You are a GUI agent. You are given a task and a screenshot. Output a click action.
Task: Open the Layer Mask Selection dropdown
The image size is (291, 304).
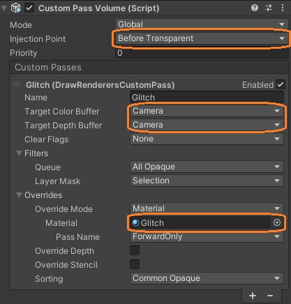207,181
